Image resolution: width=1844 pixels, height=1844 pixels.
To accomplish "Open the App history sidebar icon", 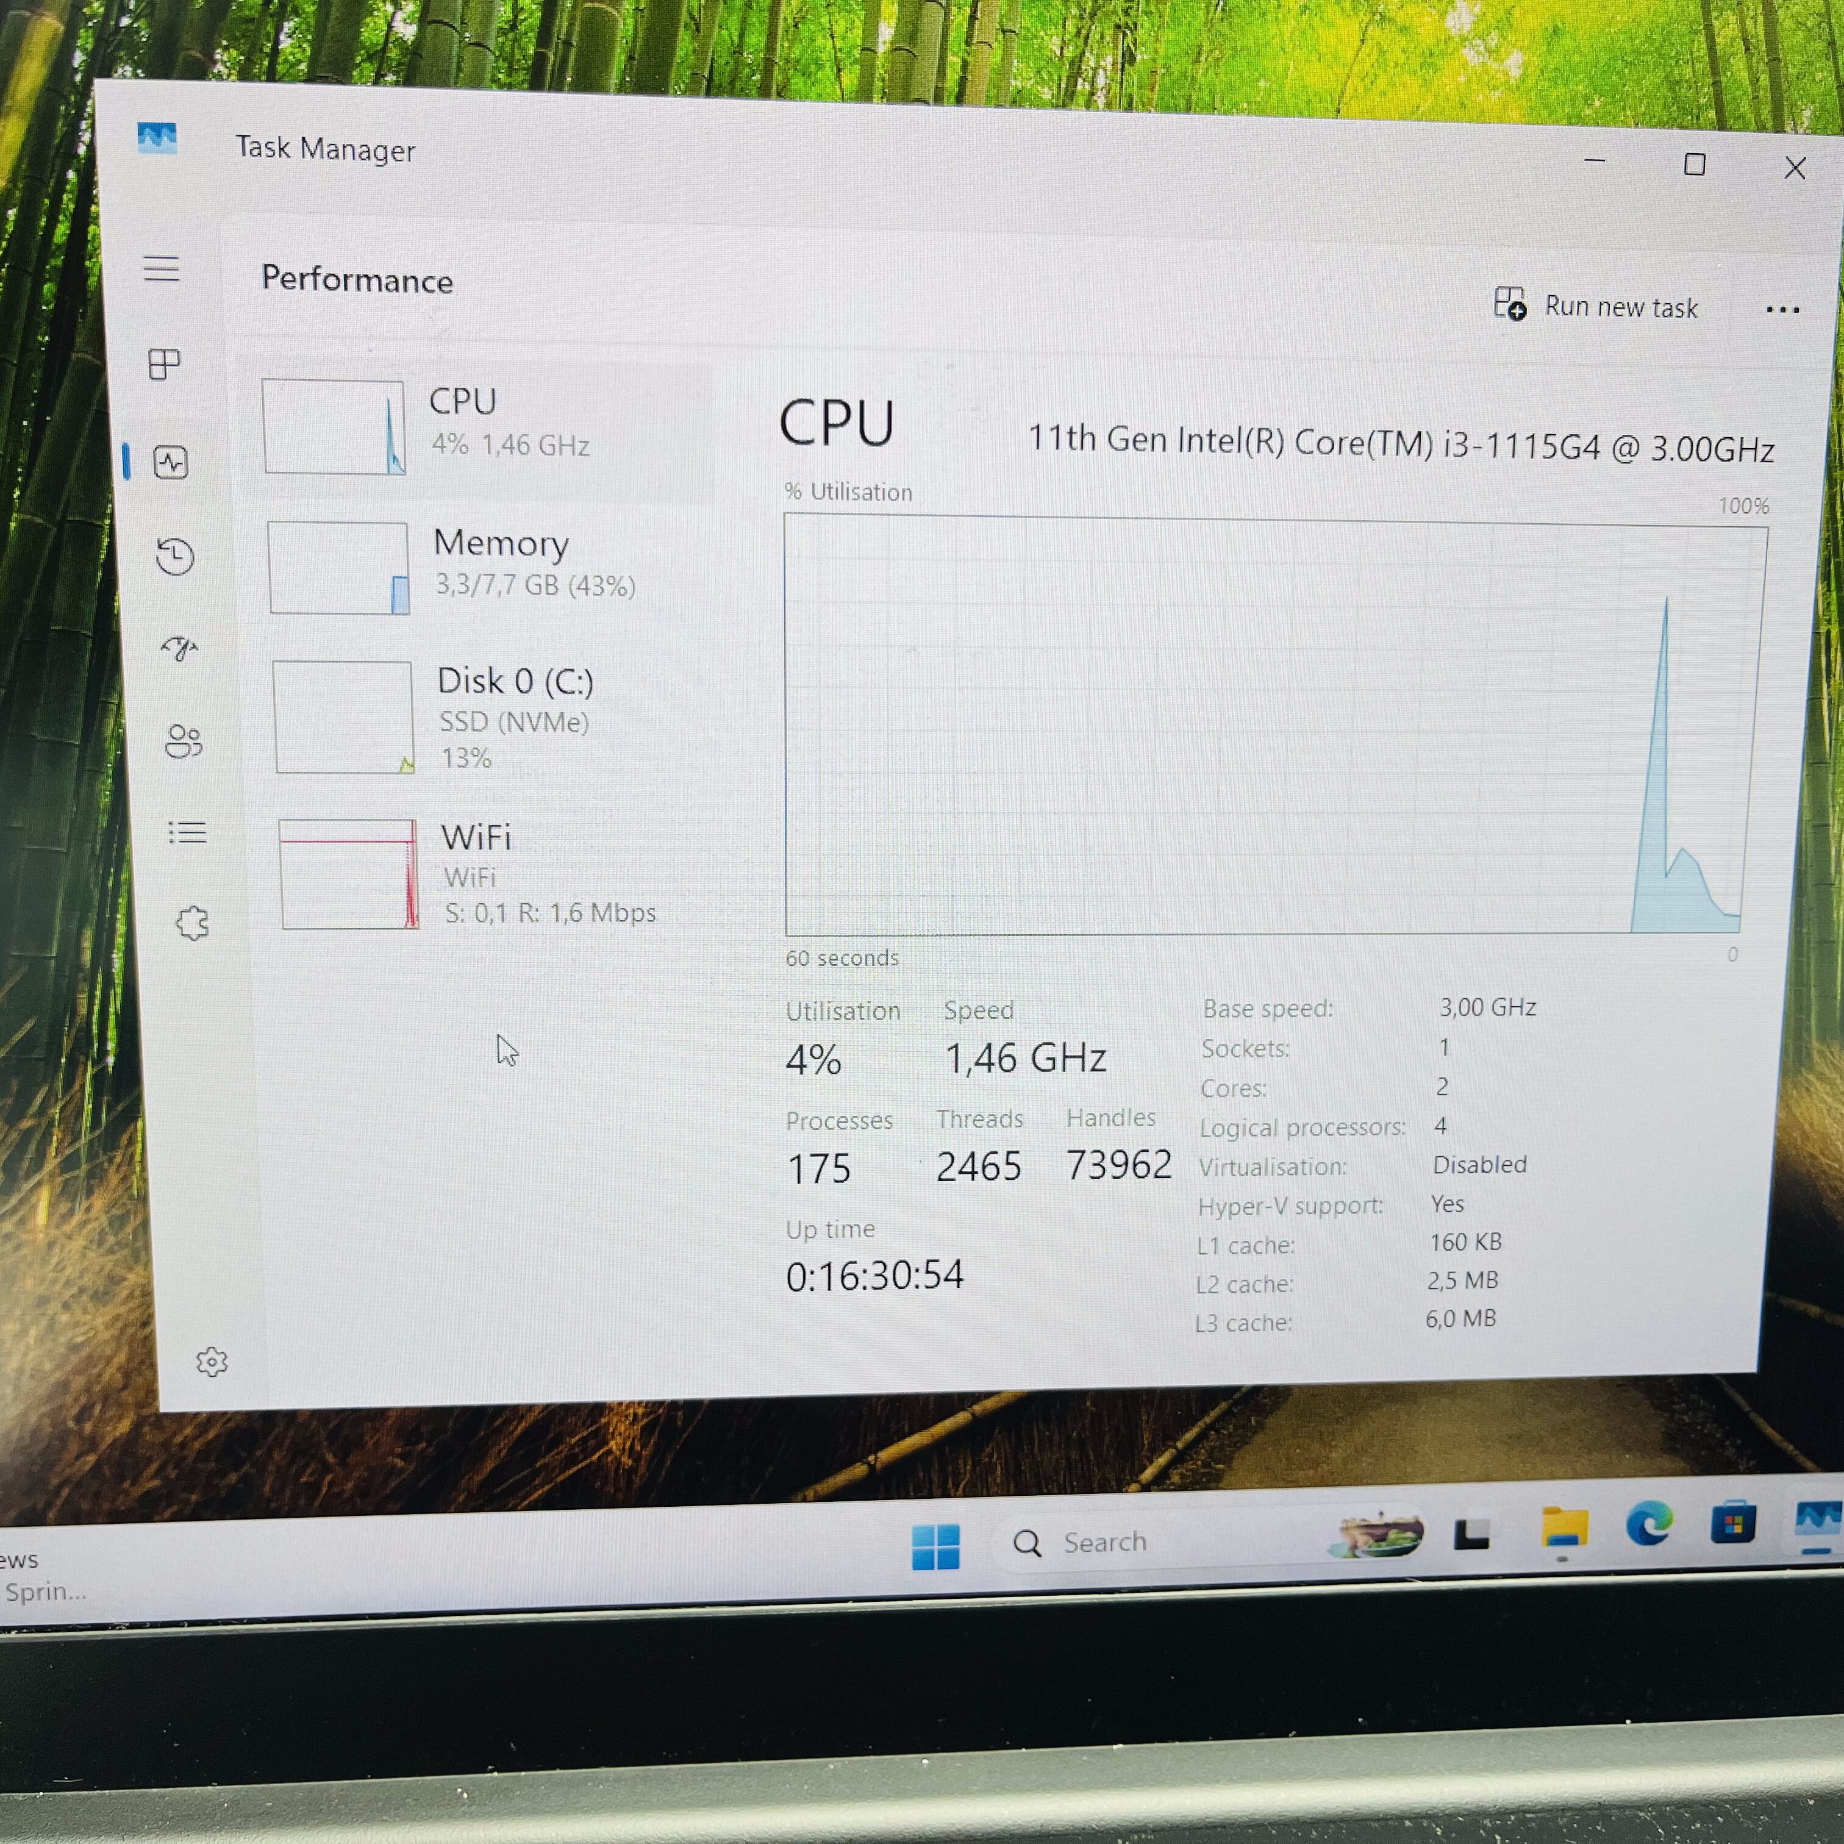I will [174, 557].
